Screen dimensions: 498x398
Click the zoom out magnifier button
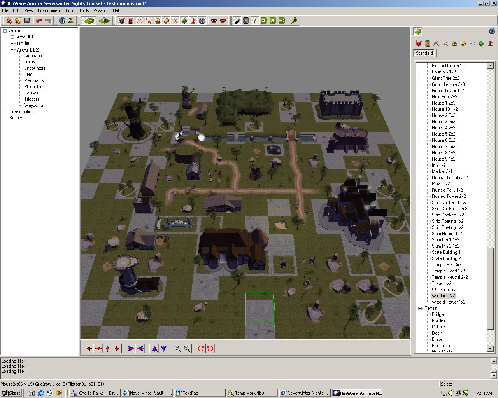pos(187,349)
